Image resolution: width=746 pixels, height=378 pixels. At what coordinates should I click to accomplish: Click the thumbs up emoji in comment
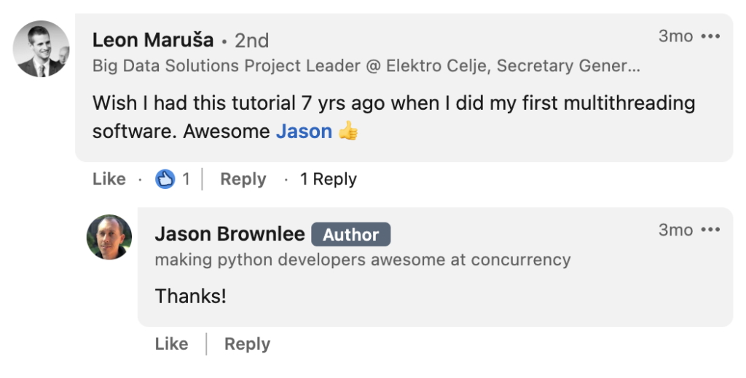coord(348,132)
